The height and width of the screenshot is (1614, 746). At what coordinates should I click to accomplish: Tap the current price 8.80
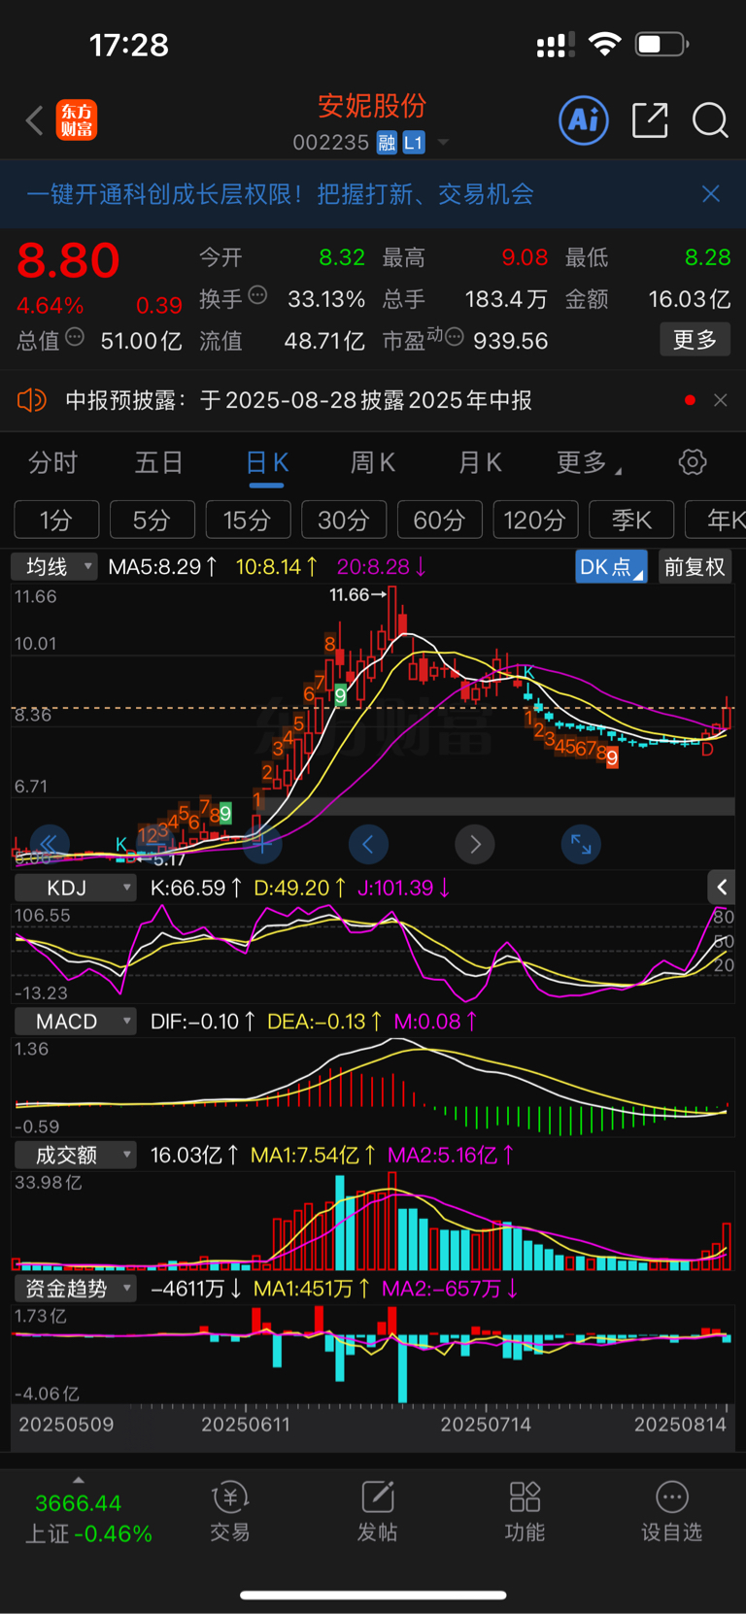[x=68, y=260]
